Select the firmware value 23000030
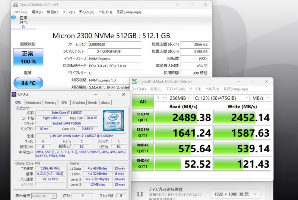This screenshot has width=298, height=200. [x=114, y=44]
